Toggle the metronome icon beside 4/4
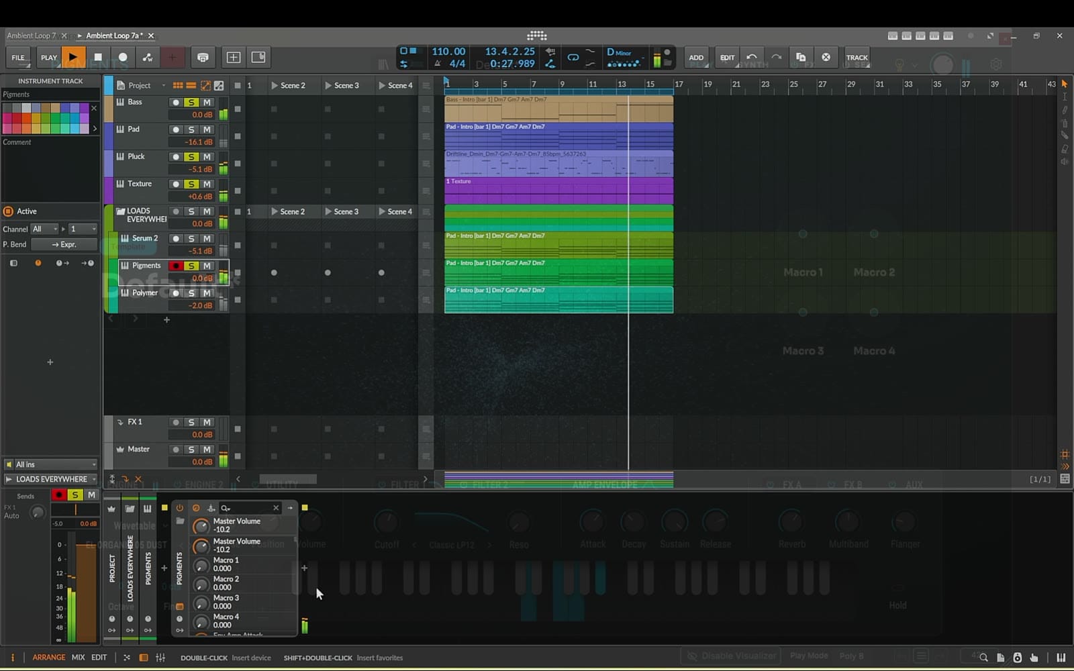 (x=437, y=63)
